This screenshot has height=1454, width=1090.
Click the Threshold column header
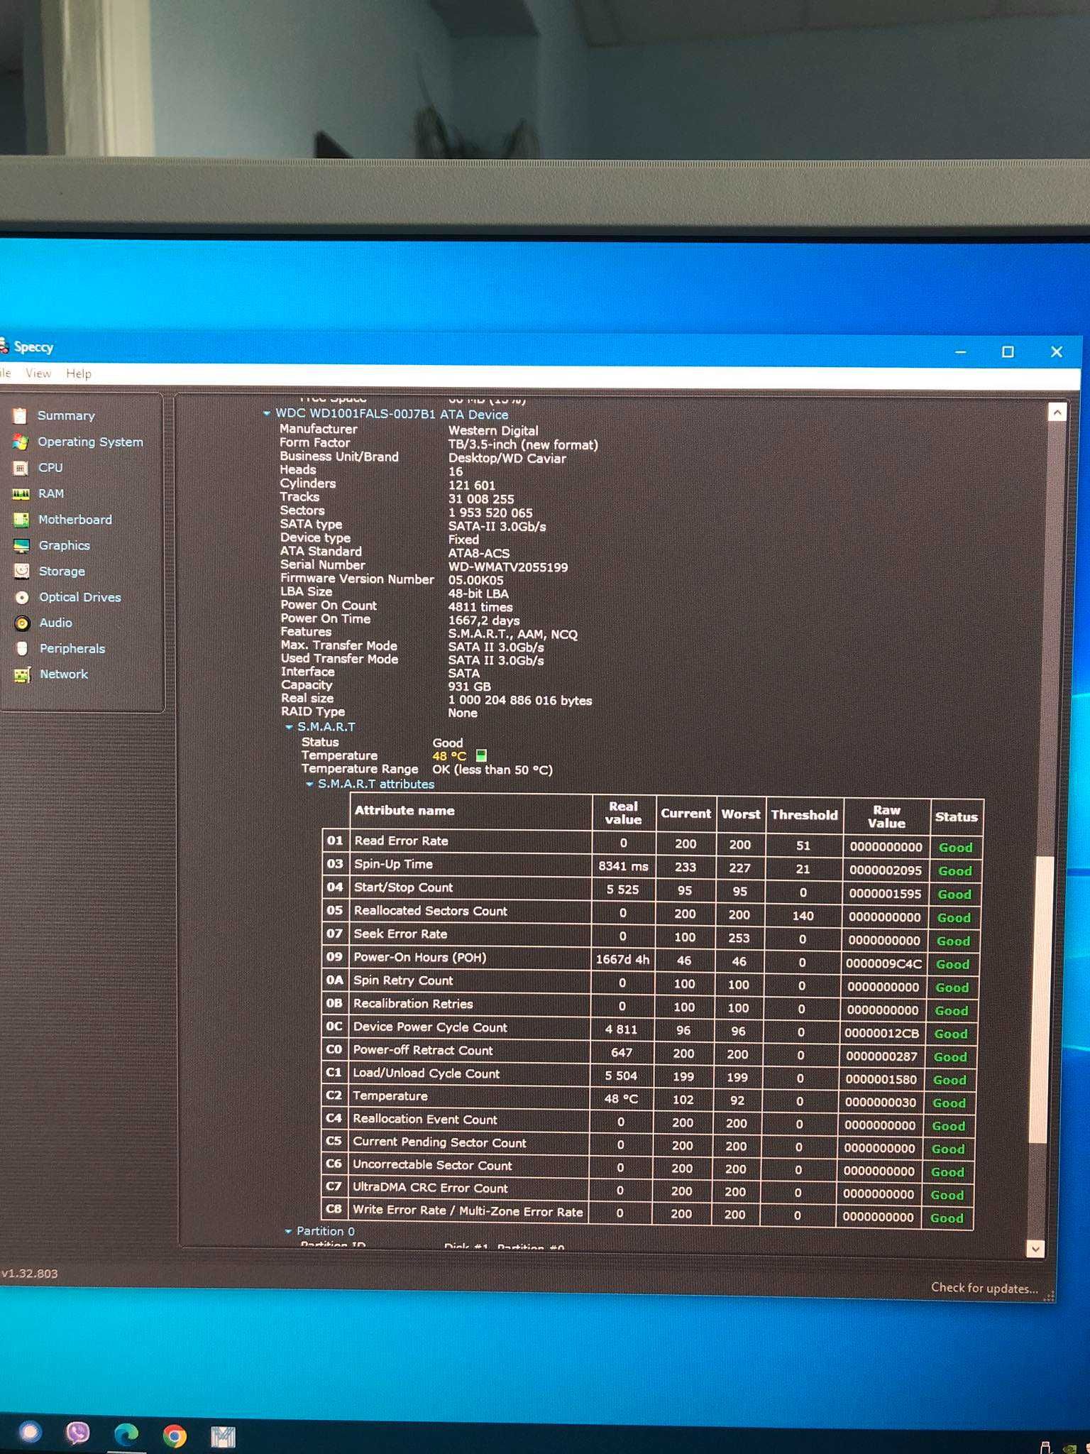(x=804, y=815)
